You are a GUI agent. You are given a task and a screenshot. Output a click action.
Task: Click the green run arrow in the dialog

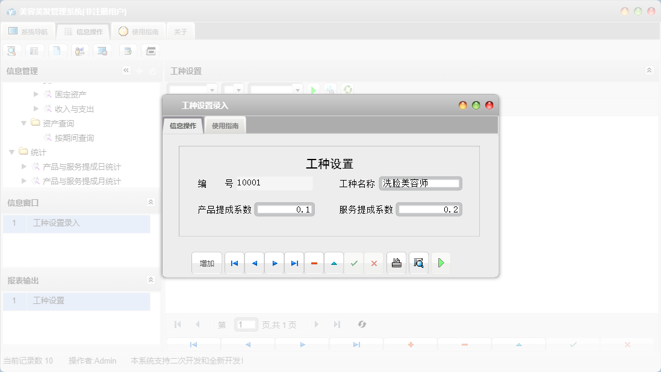441,263
